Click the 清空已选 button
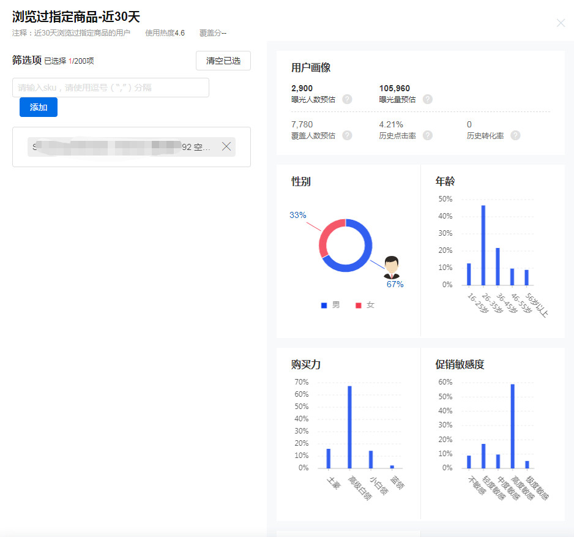The width and height of the screenshot is (574, 537). tap(223, 61)
